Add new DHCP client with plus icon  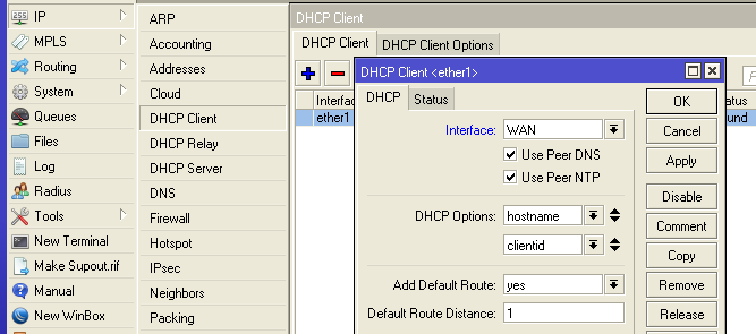[x=309, y=74]
